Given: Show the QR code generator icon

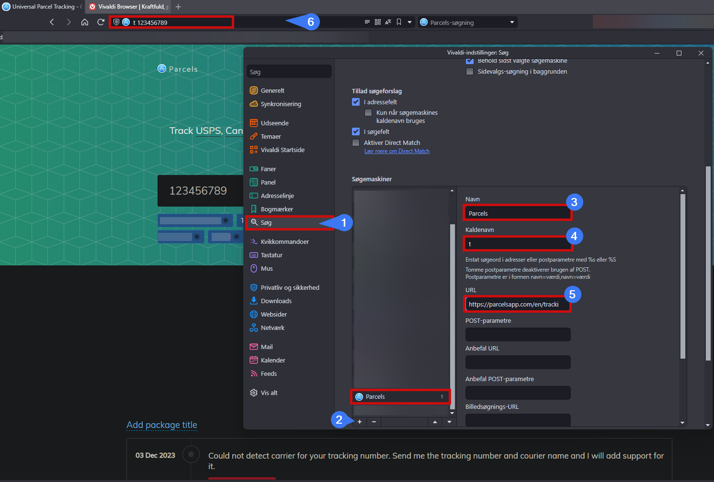Looking at the screenshot, I should (x=378, y=22).
